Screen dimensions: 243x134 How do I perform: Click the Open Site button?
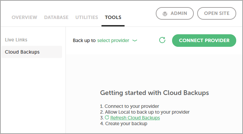point(217,14)
